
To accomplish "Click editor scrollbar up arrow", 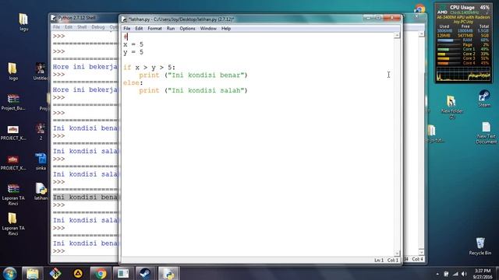I will (x=397, y=36).
